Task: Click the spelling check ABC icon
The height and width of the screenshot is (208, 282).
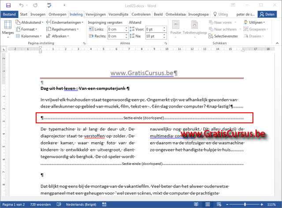Action: (x=49, y=5)
